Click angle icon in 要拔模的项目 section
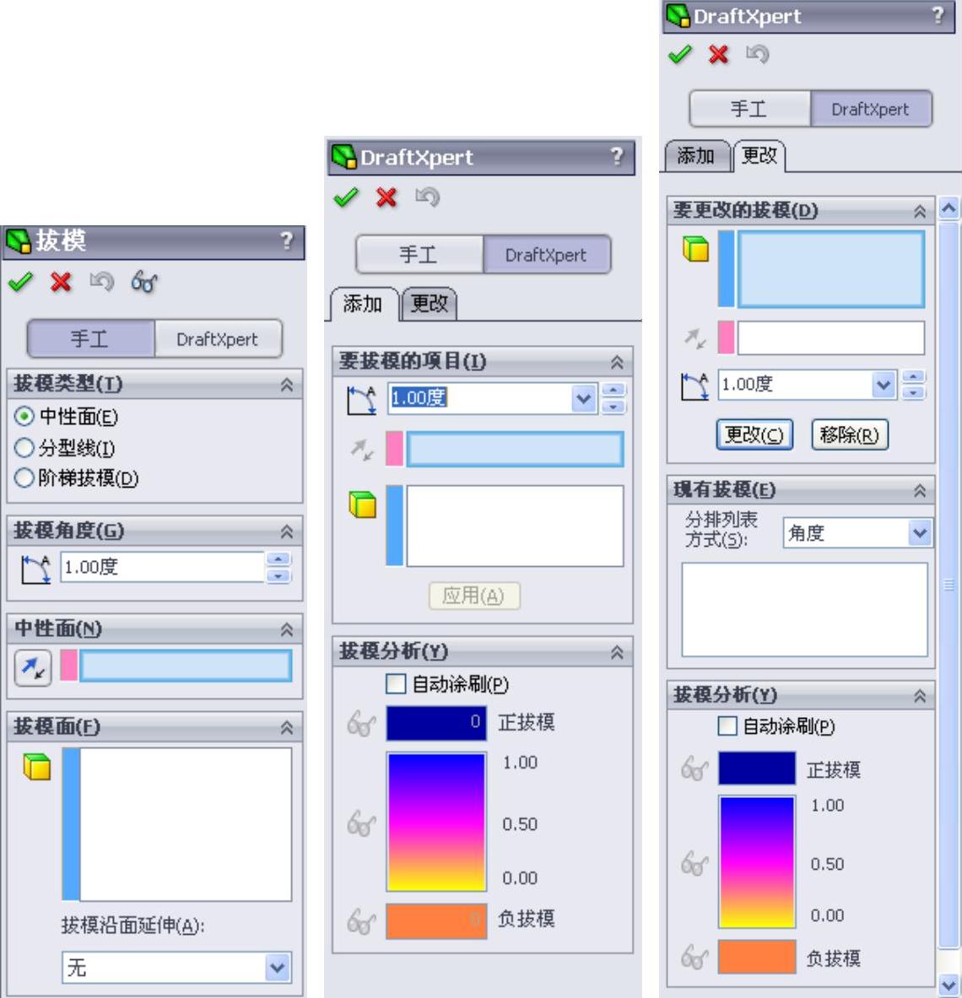 362,401
